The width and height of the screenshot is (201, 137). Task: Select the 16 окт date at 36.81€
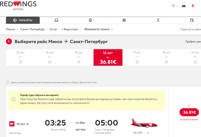(108, 58)
